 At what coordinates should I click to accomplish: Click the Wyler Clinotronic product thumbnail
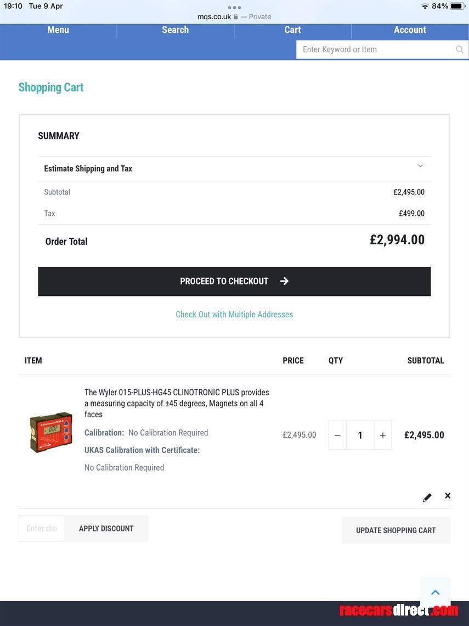(51, 432)
